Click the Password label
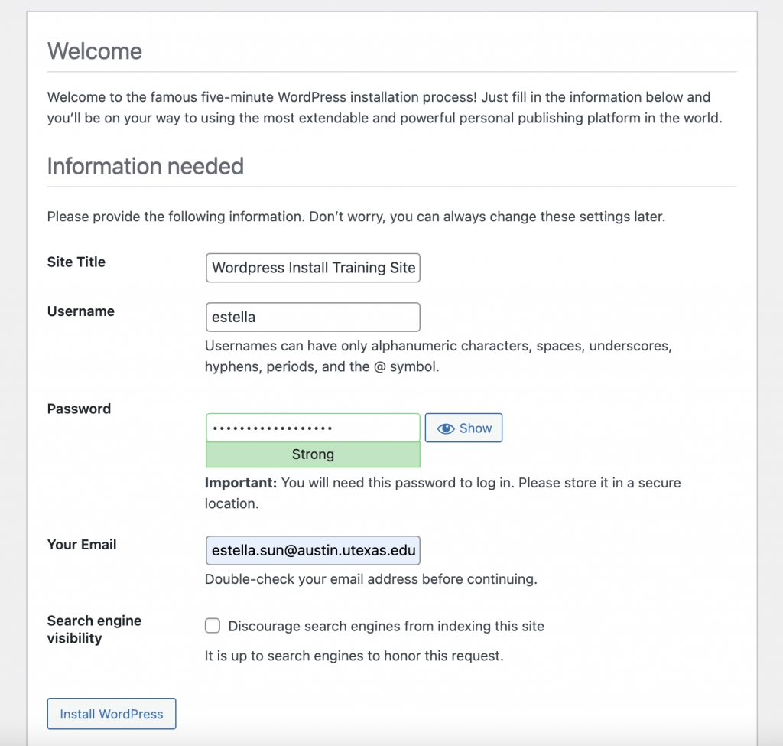Screen dimensions: 783x746 [79, 409]
